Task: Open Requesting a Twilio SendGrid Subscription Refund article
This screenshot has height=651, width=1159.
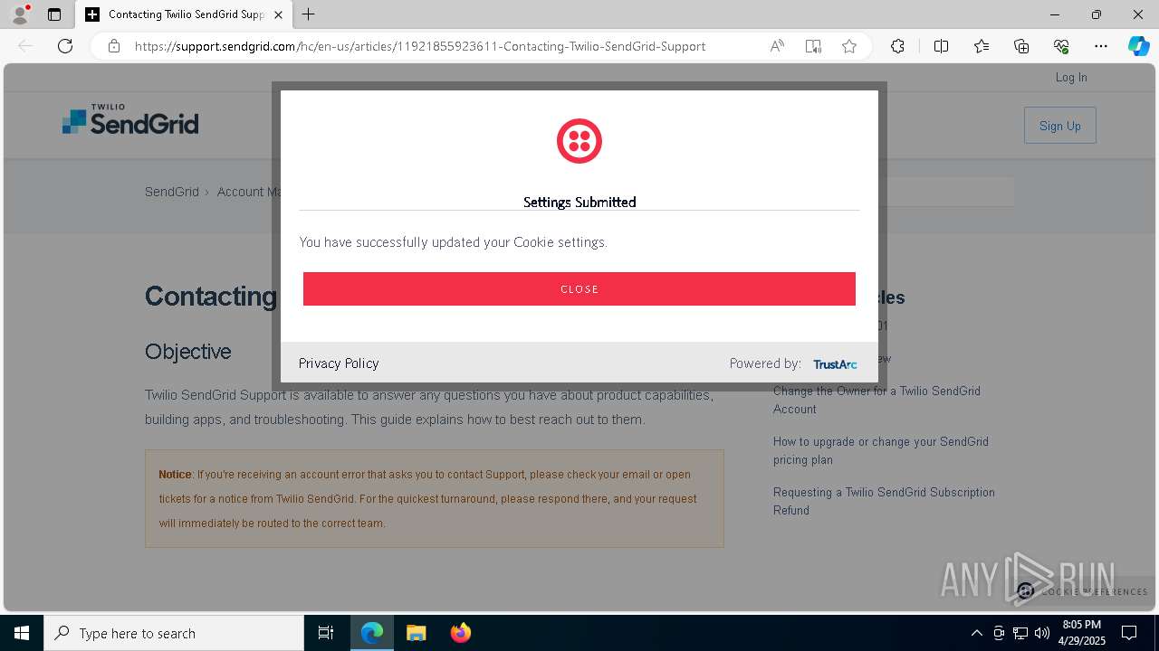Action: (x=884, y=501)
